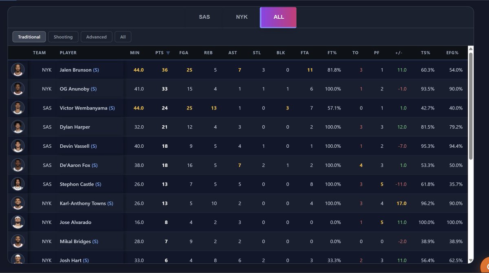Open Dylan Harper's player name

pos(75,127)
